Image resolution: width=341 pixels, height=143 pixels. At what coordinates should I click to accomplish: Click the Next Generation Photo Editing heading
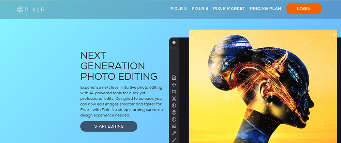point(119,66)
